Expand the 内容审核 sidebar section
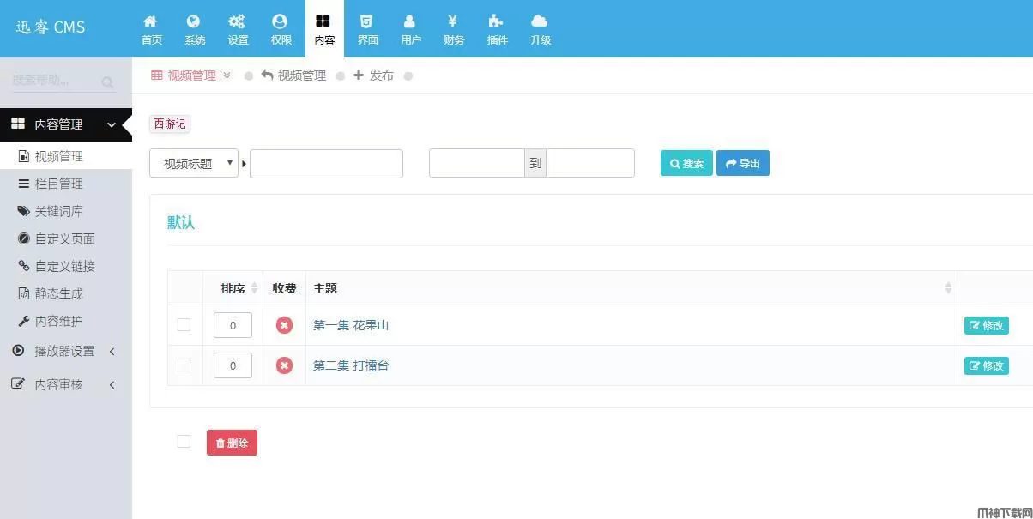This screenshot has height=519, width=1033. (x=65, y=384)
